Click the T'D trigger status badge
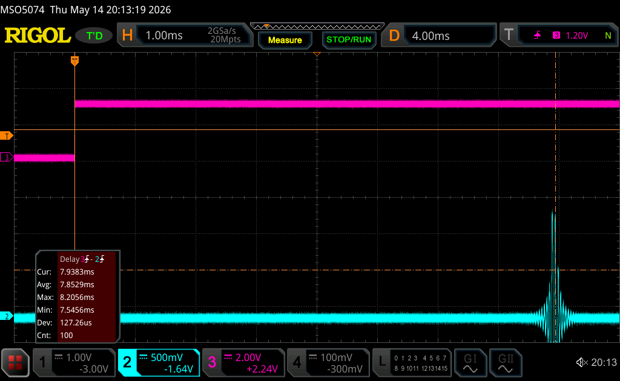Viewport: 620px width, 381px height. [x=94, y=36]
